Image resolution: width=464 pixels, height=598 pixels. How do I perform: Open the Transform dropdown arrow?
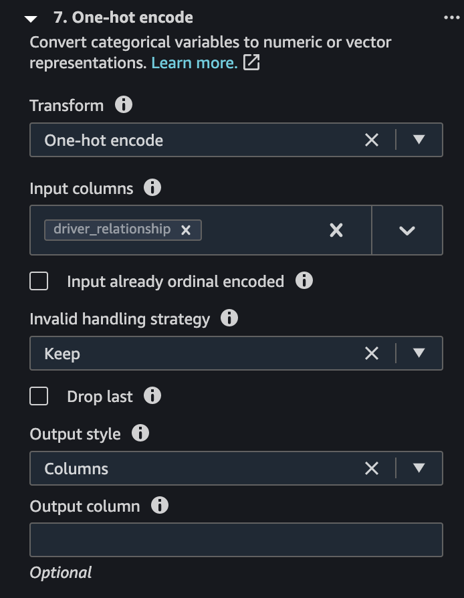(419, 140)
